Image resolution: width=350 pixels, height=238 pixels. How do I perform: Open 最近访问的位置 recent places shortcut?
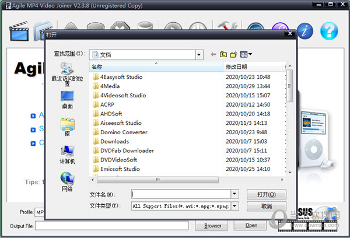(67, 74)
